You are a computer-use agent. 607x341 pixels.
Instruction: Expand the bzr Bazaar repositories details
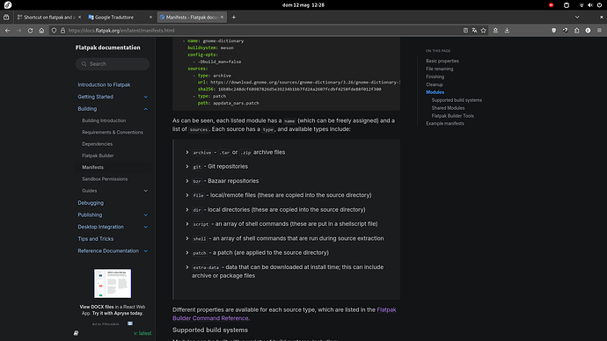187,181
